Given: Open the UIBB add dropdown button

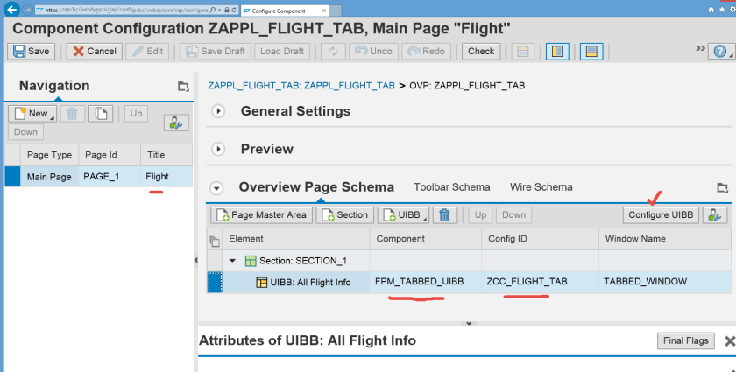Looking at the screenshot, I should pos(403,214).
